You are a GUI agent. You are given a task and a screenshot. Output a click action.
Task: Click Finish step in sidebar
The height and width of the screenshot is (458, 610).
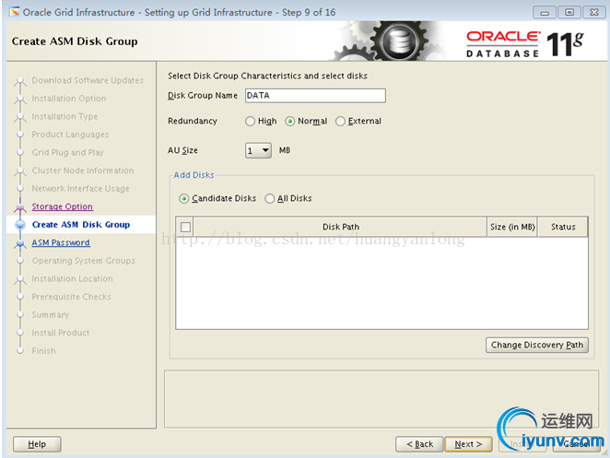[43, 351]
